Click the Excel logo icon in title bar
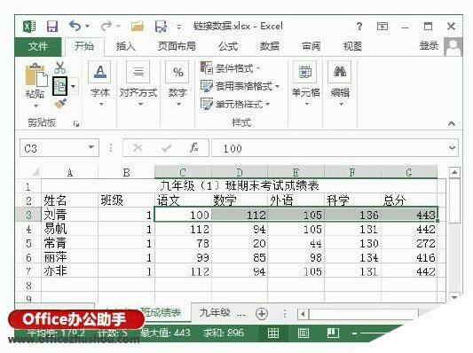Viewport: 473px width, 353px height. (29, 27)
